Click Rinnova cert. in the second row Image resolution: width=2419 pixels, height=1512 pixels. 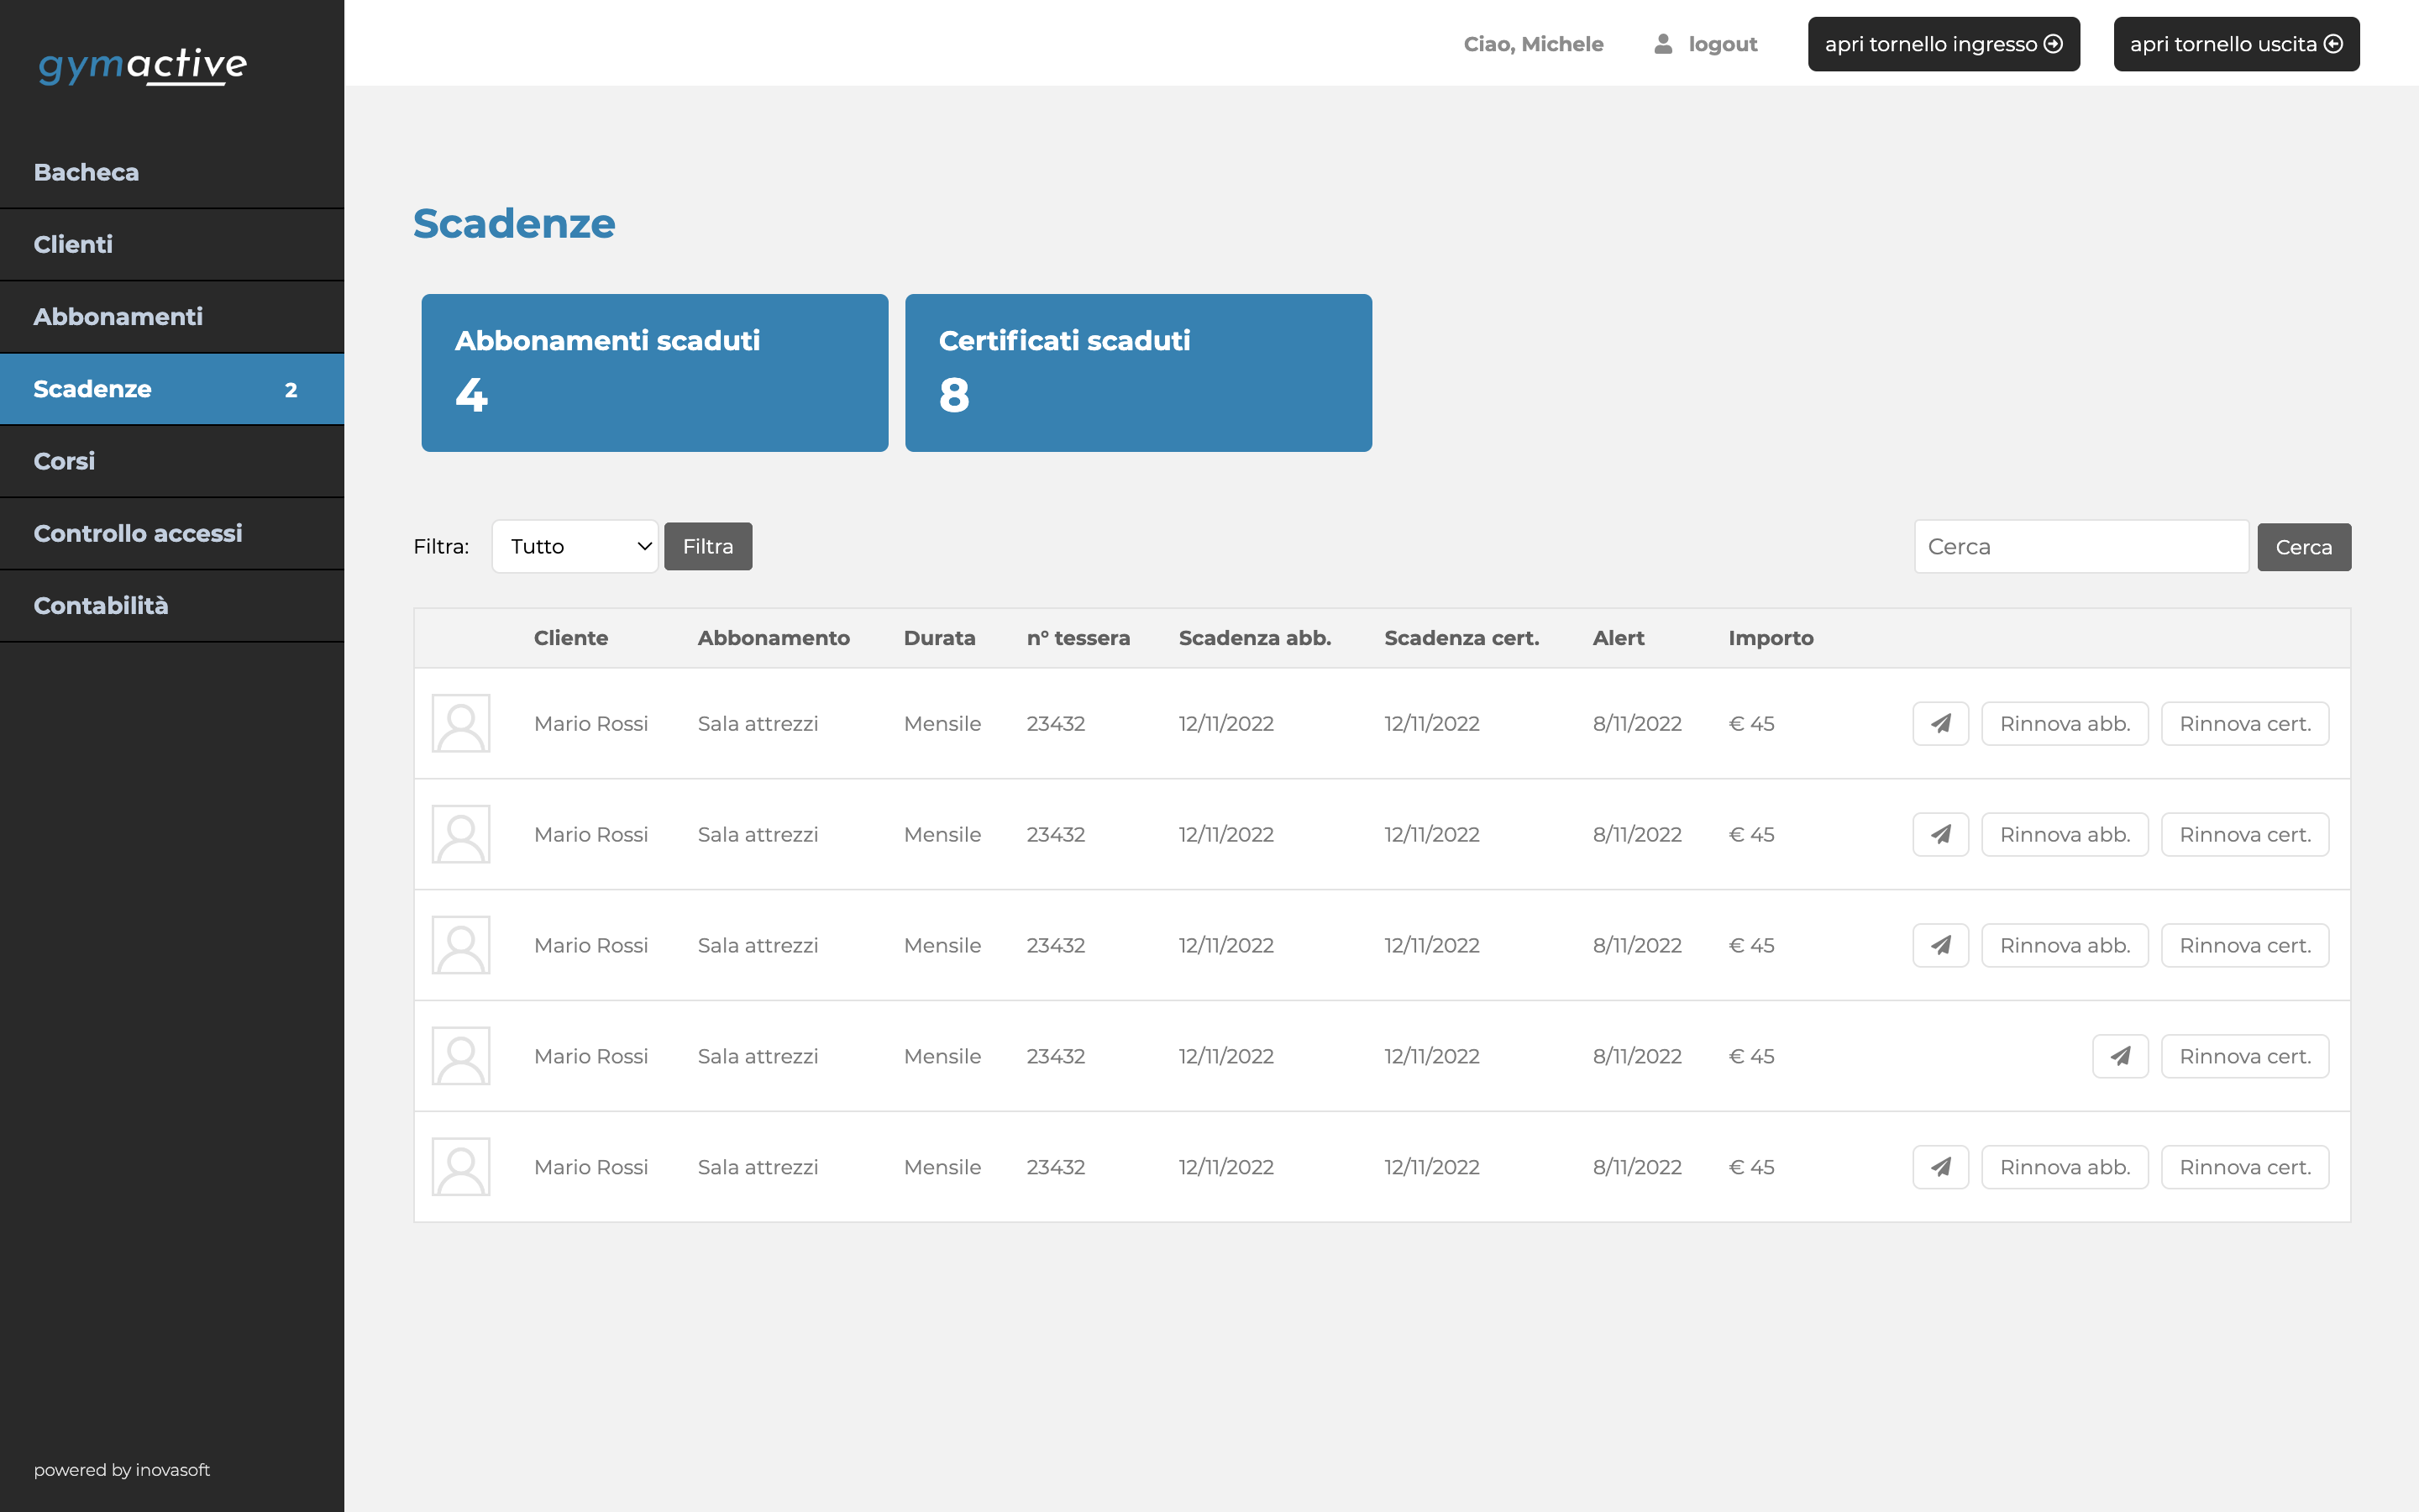(2245, 835)
